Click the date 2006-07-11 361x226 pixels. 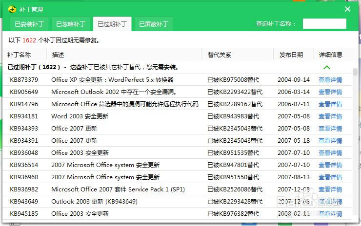click(x=294, y=104)
